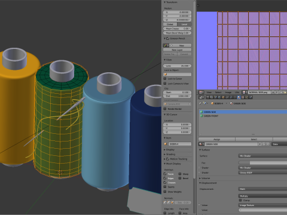Viewport: 287px width, 215px height.
Task: Uncheck the Faces overlay checkbox
Action: [x=165, y=174]
